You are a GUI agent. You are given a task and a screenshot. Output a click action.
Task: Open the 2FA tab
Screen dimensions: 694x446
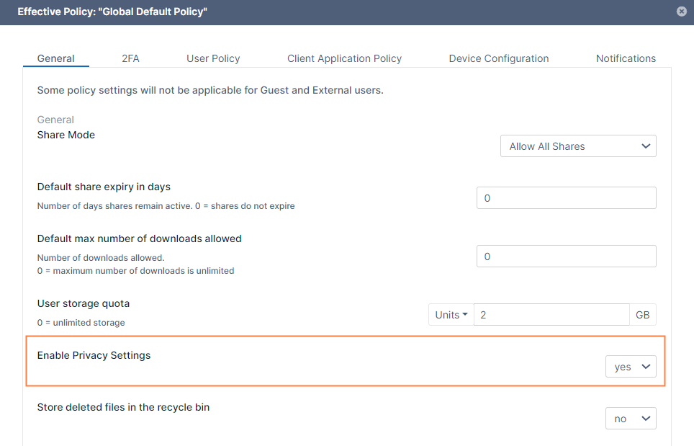(x=130, y=58)
